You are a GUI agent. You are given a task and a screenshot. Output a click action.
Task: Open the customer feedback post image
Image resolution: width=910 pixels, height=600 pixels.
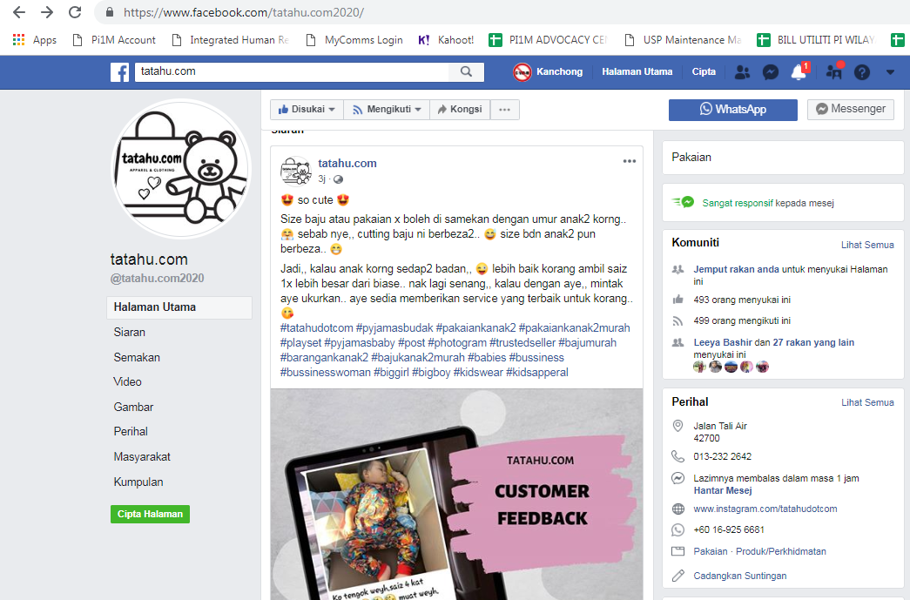point(456,495)
